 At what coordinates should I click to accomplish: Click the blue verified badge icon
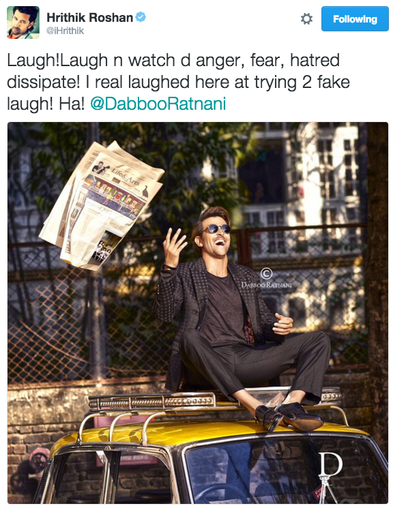[x=141, y=17]
